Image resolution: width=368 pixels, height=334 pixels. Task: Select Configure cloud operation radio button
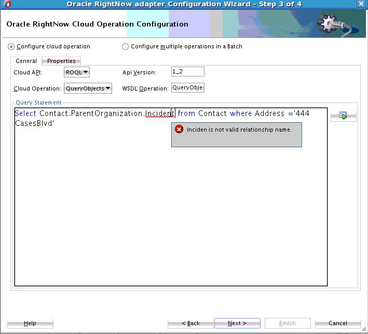(11, 47)
